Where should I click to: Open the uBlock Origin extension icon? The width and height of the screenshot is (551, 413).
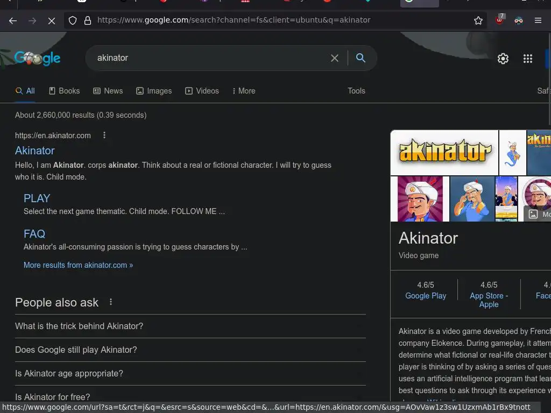point(499,20)
